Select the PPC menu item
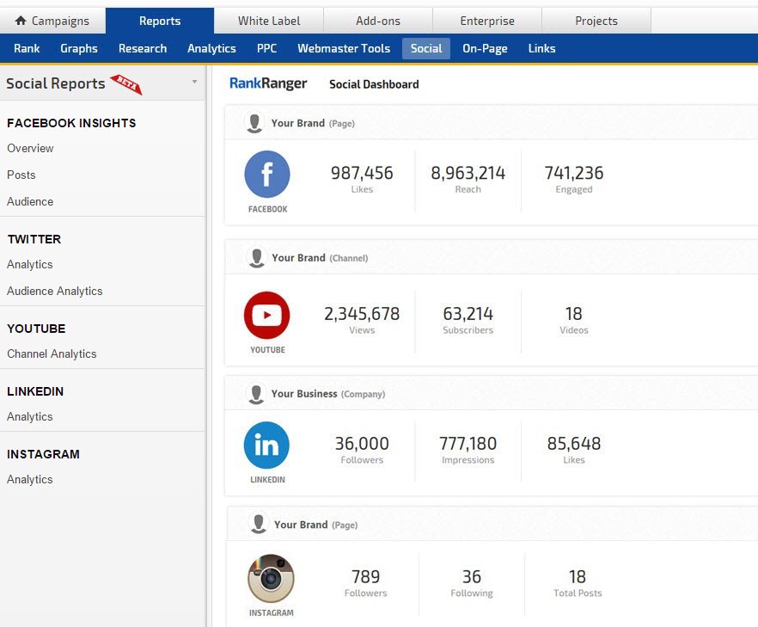The width and height of the screenshot is (758, 627). point(266,48)
